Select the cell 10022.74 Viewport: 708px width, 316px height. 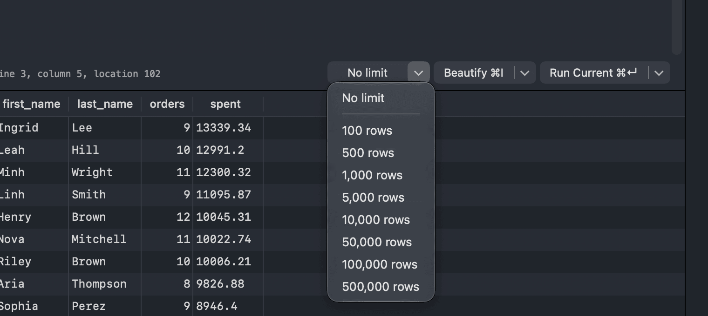point(228,239)
